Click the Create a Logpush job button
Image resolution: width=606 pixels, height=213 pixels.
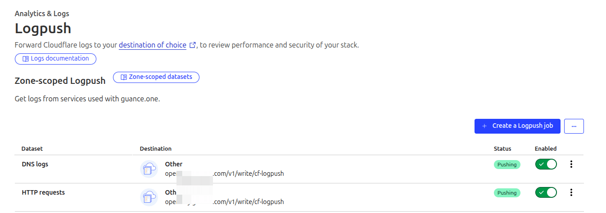click(517, 126)
